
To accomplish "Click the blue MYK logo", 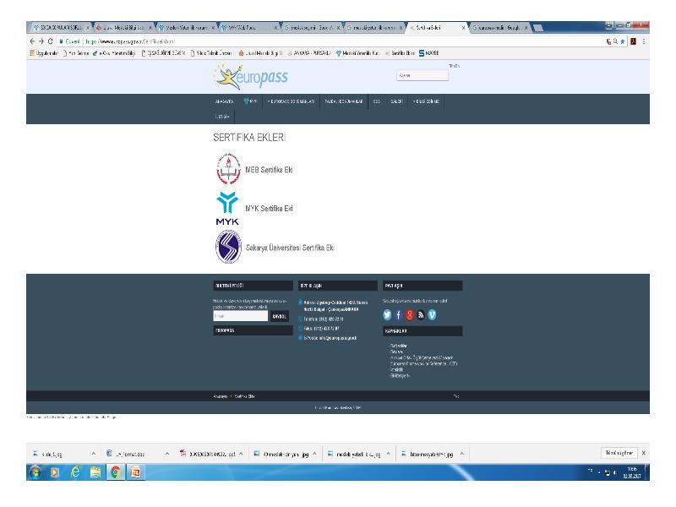I will click(x=227, y=208).
